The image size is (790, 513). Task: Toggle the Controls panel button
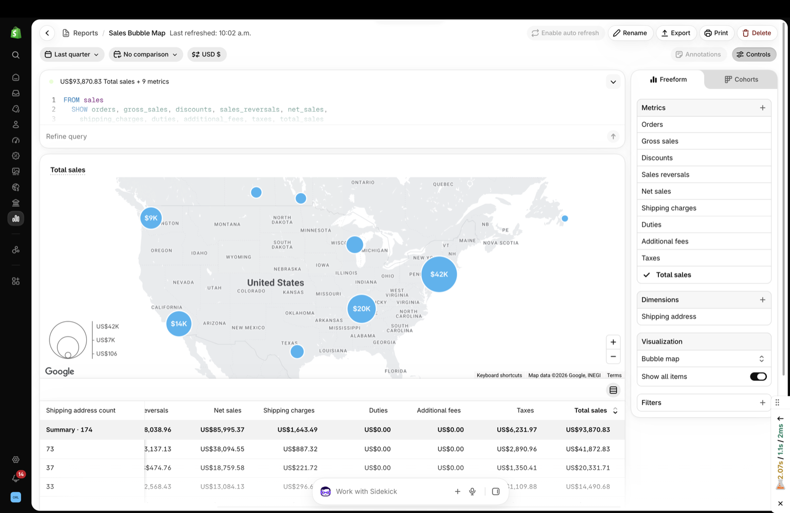coord(754,54)
